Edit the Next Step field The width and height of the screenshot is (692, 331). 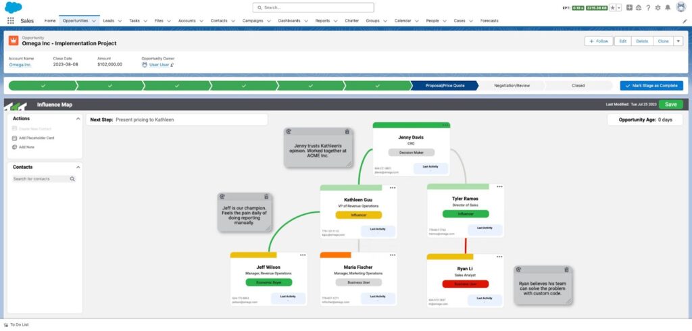click(x=176, y=120)
